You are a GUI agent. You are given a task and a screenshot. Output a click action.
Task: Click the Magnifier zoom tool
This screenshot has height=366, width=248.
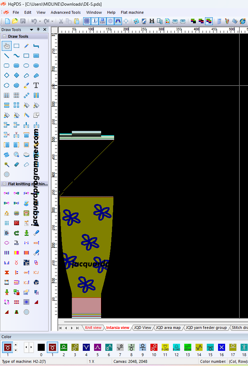point(16,155)
